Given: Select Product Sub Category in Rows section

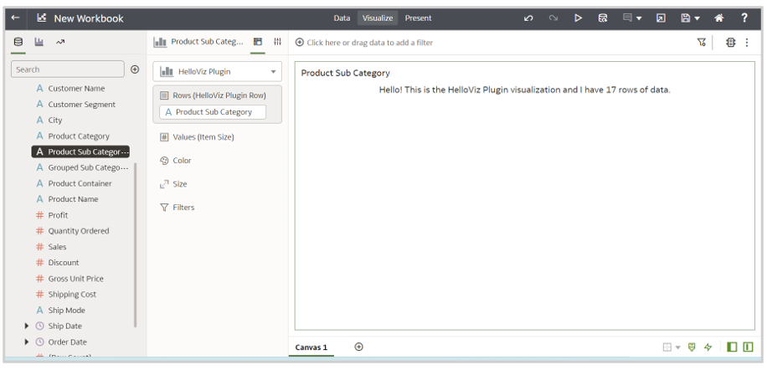Looking at the screenshot, I should point(213,112).
